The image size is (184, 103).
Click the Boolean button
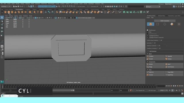[174, 59]
